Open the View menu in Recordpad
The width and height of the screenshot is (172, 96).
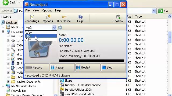[x=36, y=10]
